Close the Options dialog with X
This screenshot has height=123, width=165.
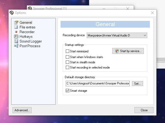152,13
